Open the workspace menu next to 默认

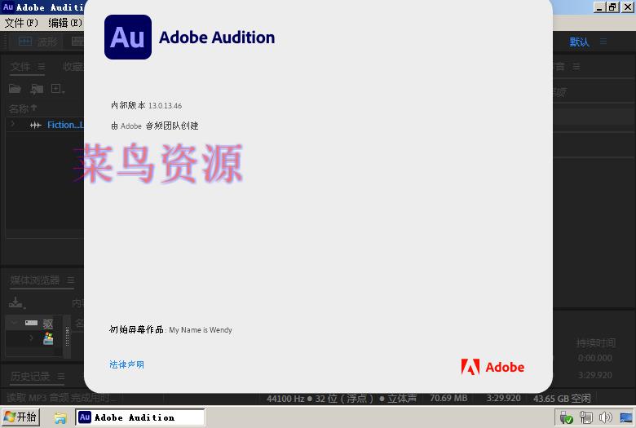pos(603,42)
